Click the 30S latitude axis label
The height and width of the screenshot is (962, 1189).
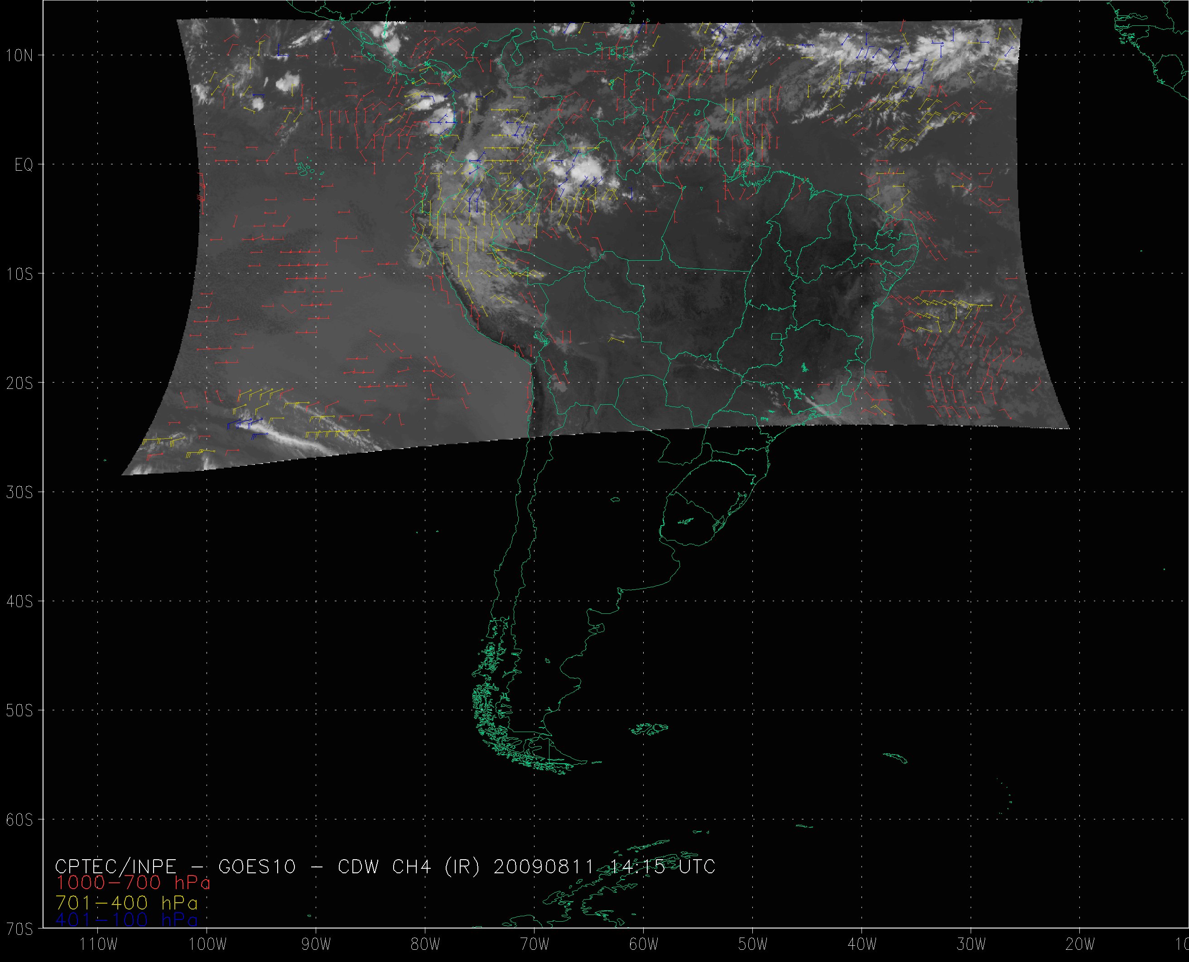(19, 493)
